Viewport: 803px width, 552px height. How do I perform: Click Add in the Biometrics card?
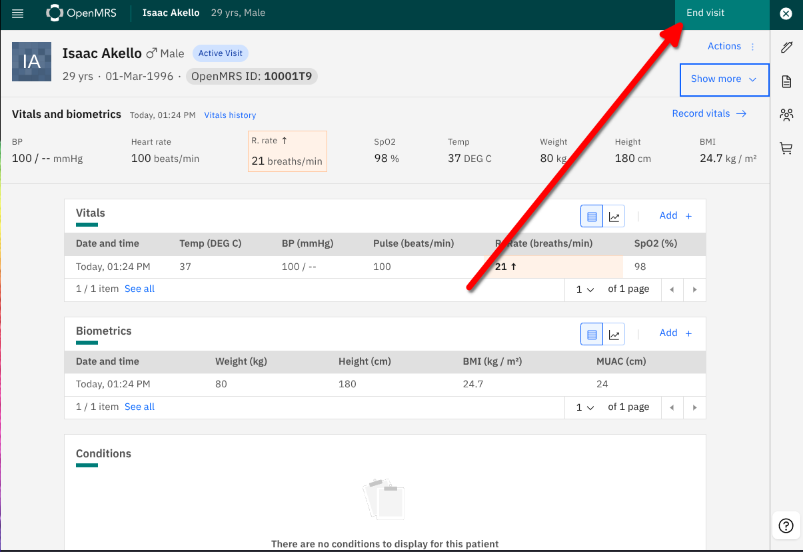coord(675,333)
